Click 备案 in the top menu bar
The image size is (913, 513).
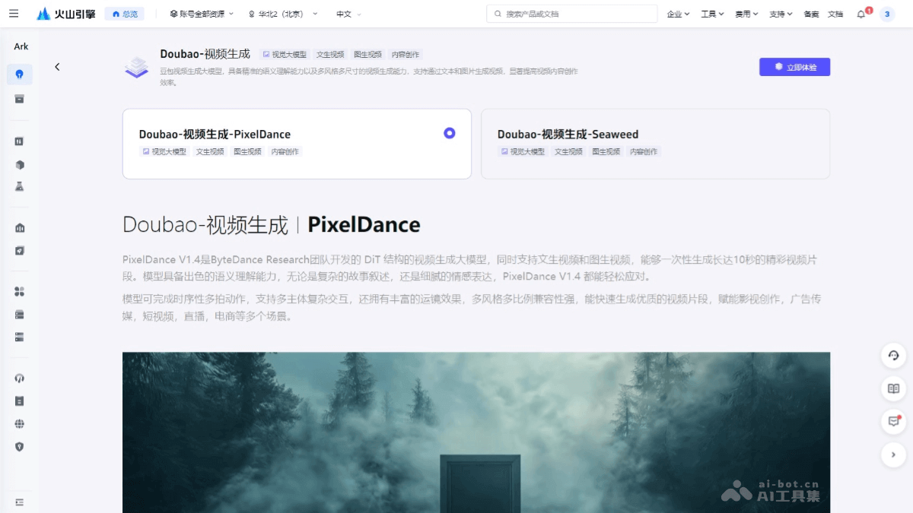[x=810, y=13]
